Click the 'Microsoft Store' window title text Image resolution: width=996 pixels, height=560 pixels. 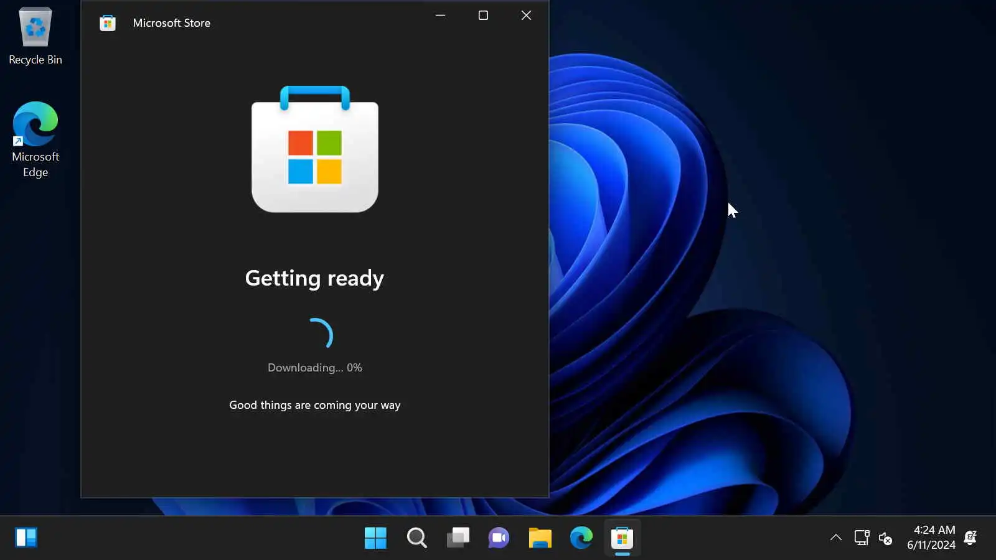[172, 23]
